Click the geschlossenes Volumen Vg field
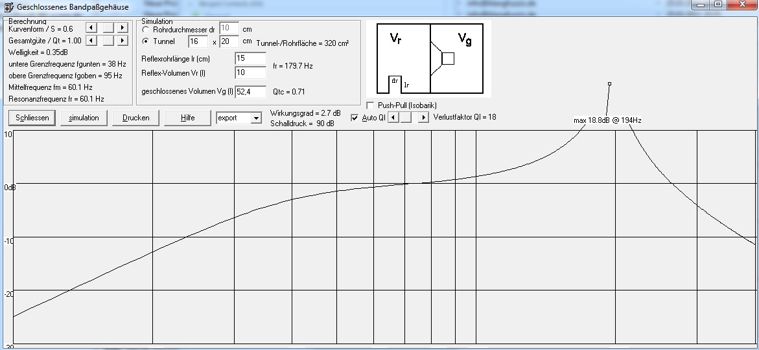The image size is (759, 350). coord(250,91)
